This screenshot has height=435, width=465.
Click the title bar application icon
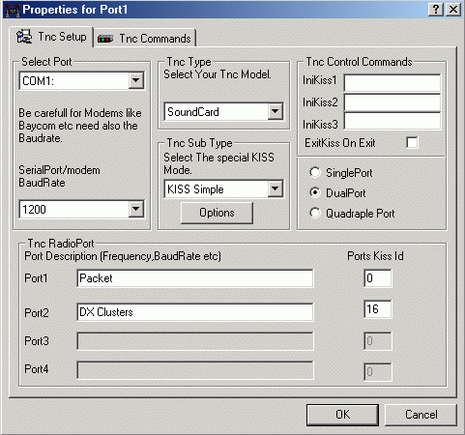pos(13,10)
